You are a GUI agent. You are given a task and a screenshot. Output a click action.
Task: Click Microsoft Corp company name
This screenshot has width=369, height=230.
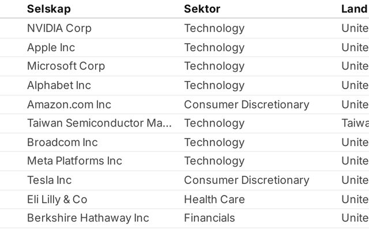pos(66,66)
